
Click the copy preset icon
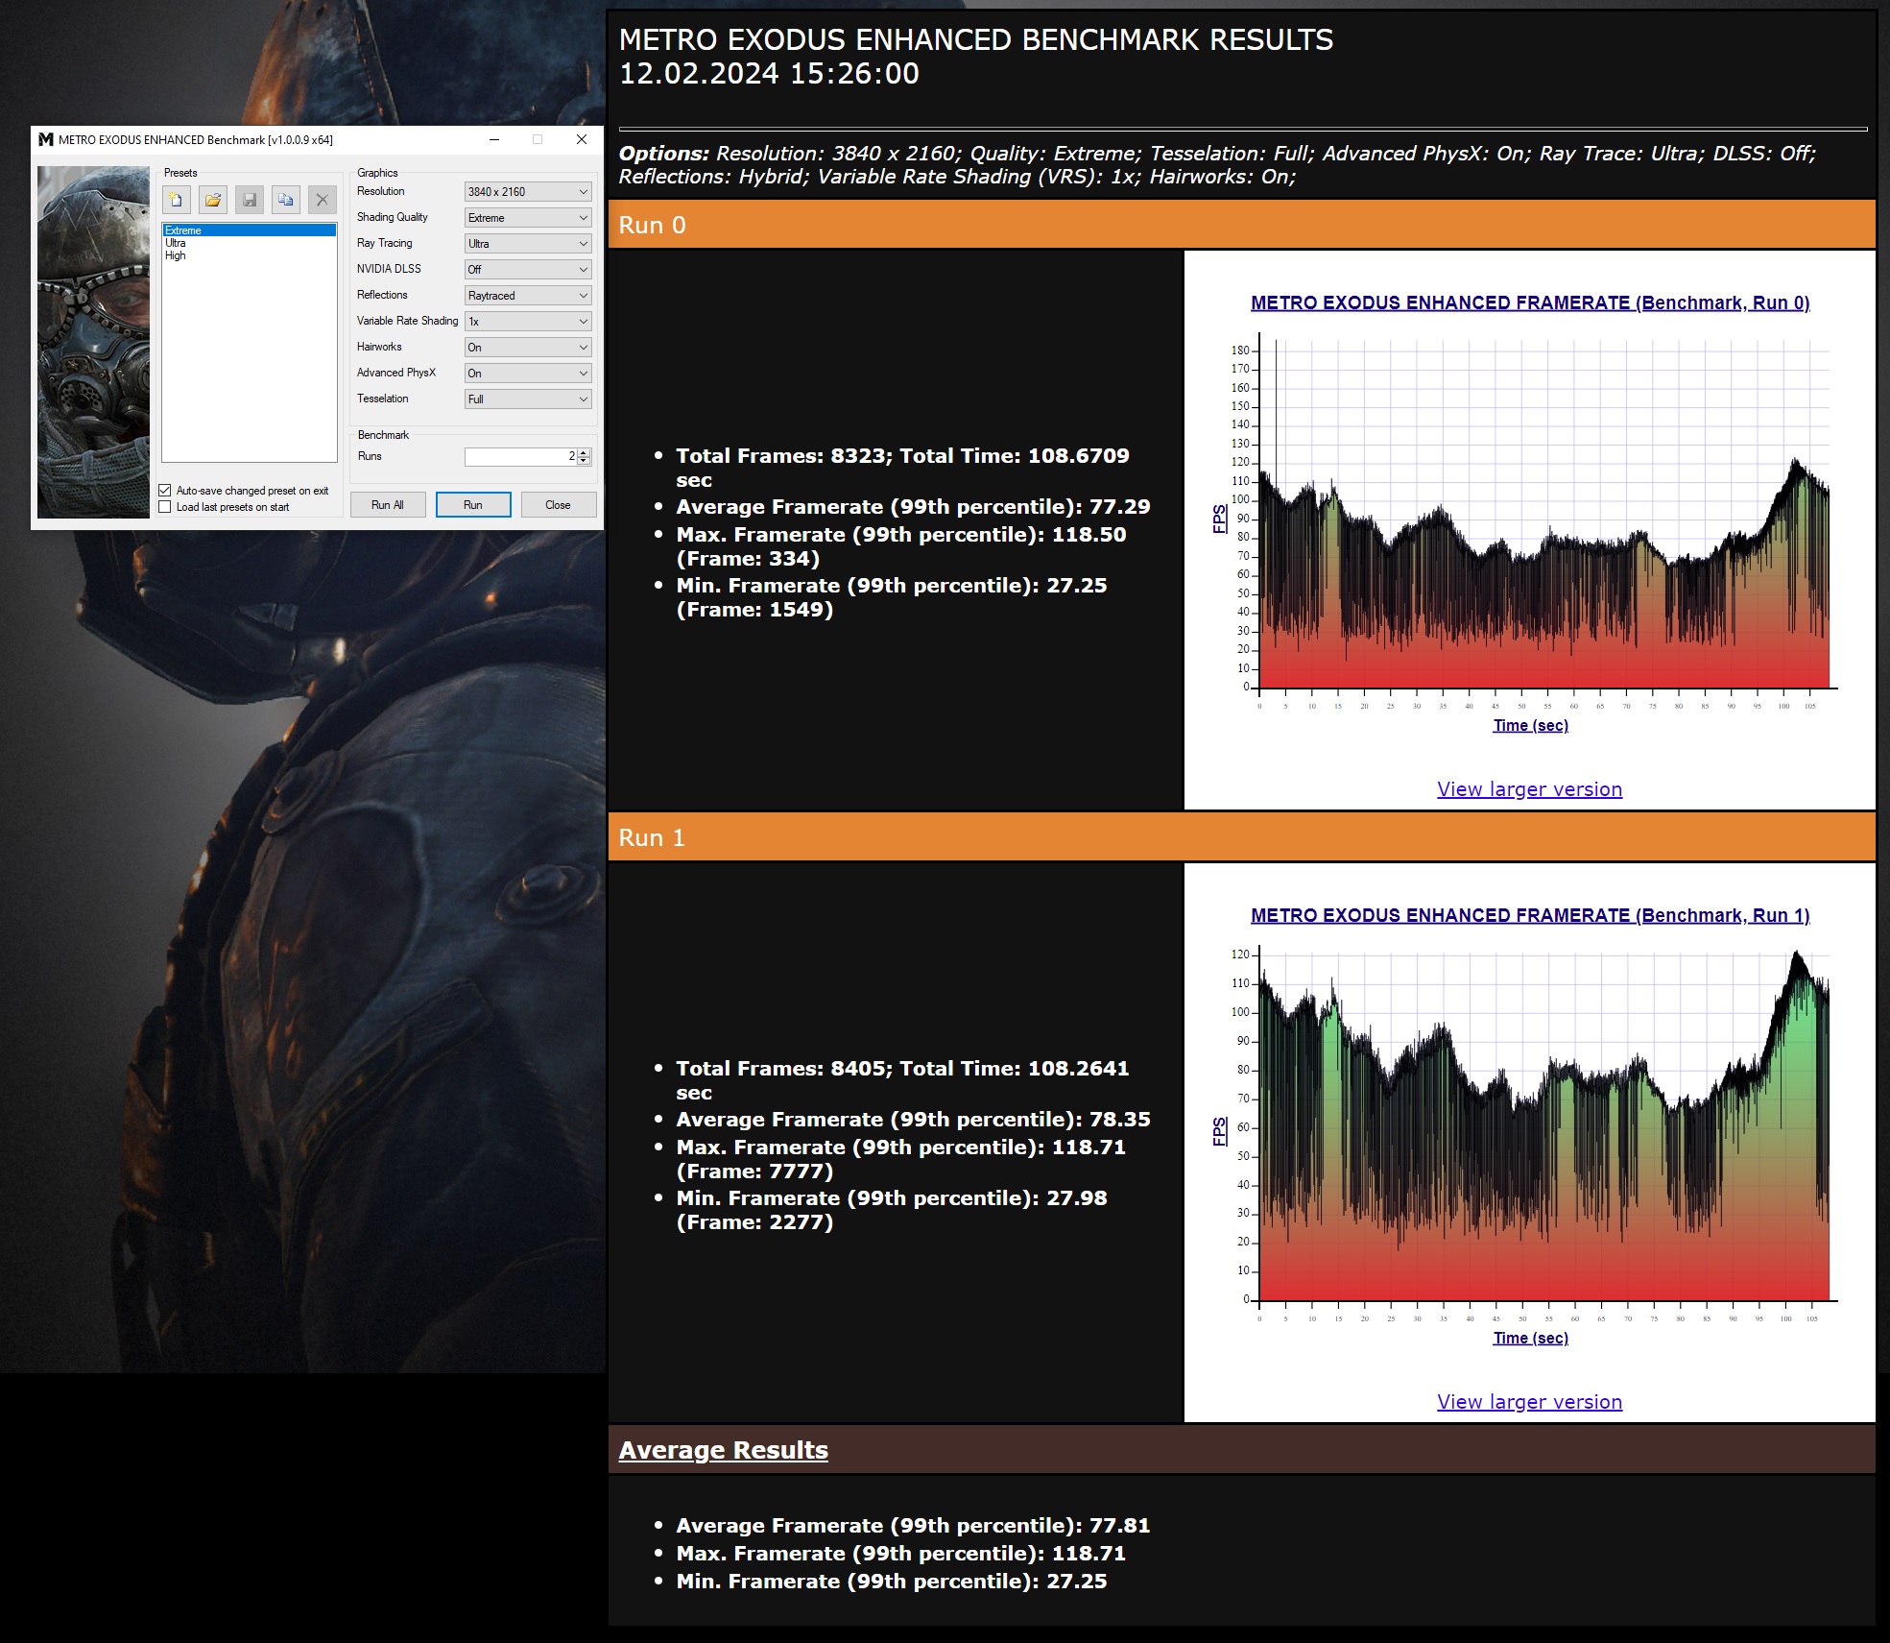286,200
